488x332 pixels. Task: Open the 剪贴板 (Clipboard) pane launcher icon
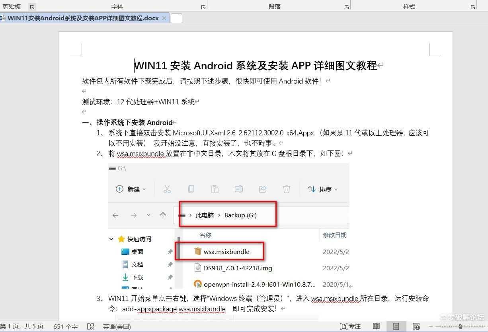coord(31,6)
